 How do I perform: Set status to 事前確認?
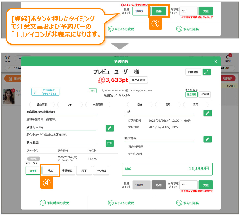click(x=67, y=171)
